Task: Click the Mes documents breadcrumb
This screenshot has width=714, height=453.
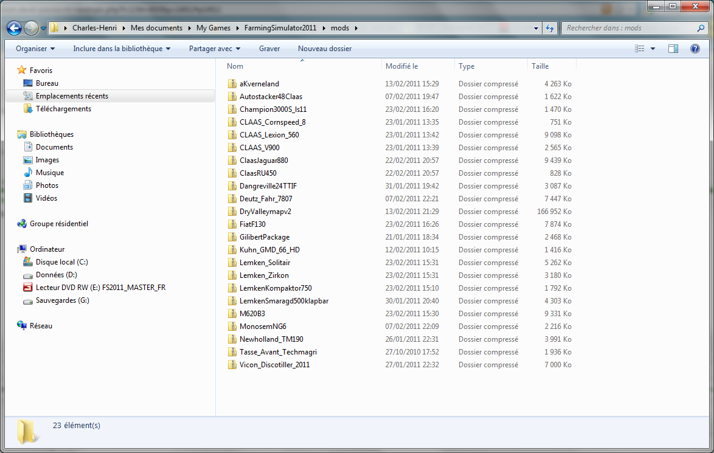Action: pyautogui.click(x=156, y=28)
